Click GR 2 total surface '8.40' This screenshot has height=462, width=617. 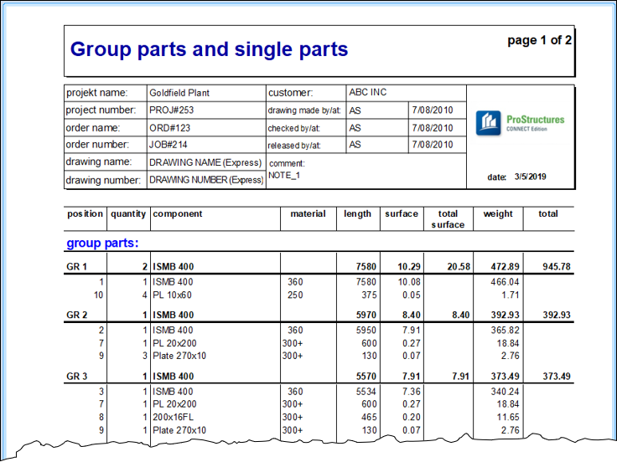[x=461, y=315]
